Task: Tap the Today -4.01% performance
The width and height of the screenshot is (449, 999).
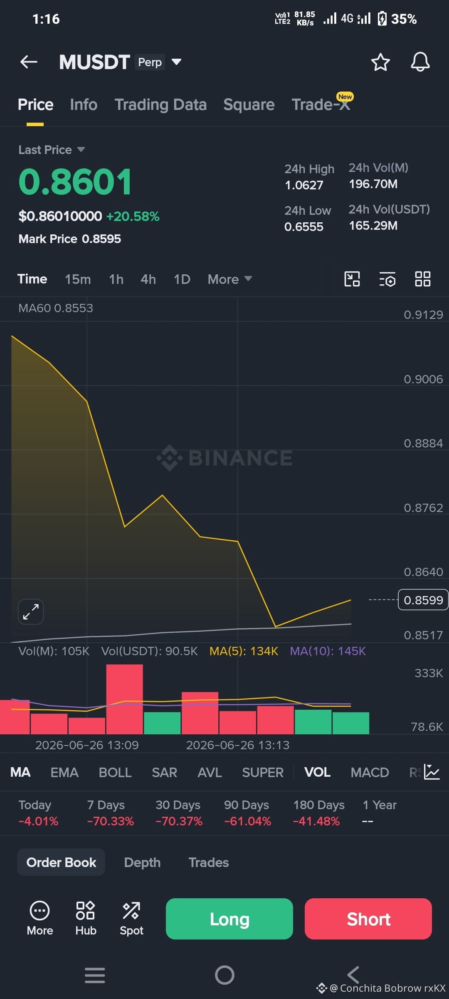Action: 38,813
